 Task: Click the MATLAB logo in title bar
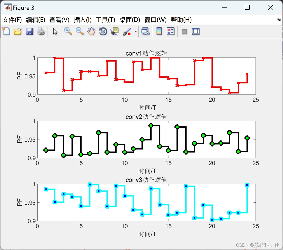(8, 8)
